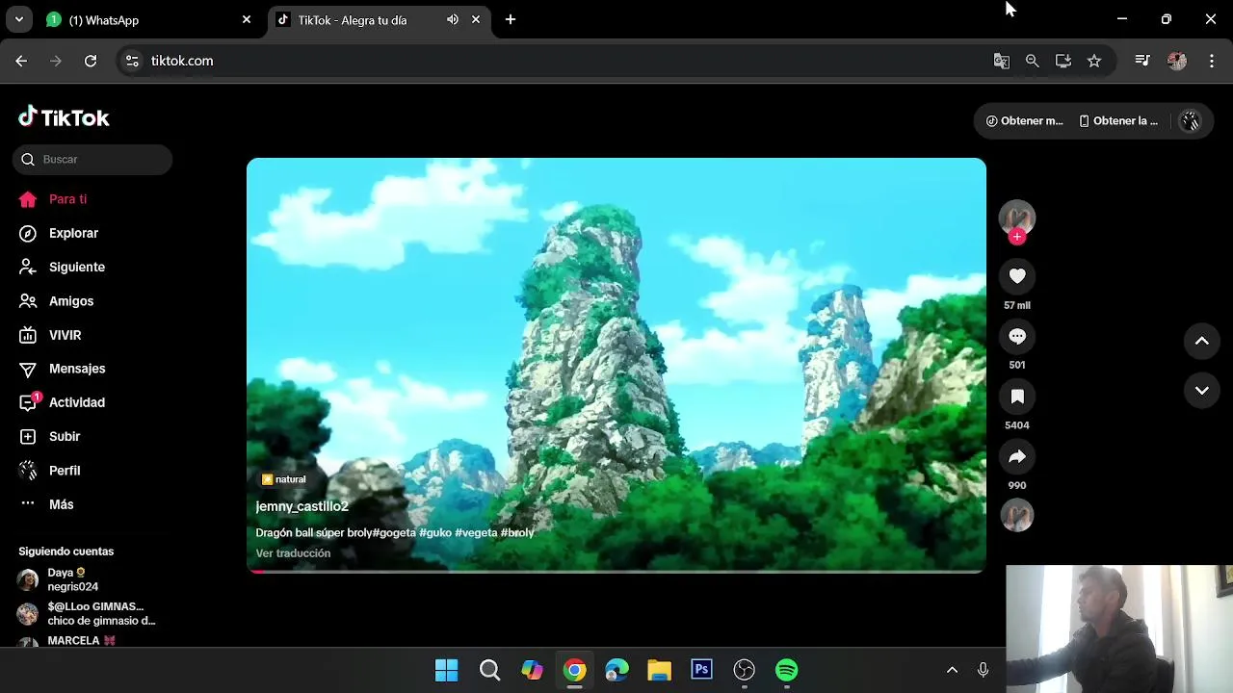Switch to the WhatsApp browser tab
The height and width of the screenshot is (693, 1233).
pos(149,19)
